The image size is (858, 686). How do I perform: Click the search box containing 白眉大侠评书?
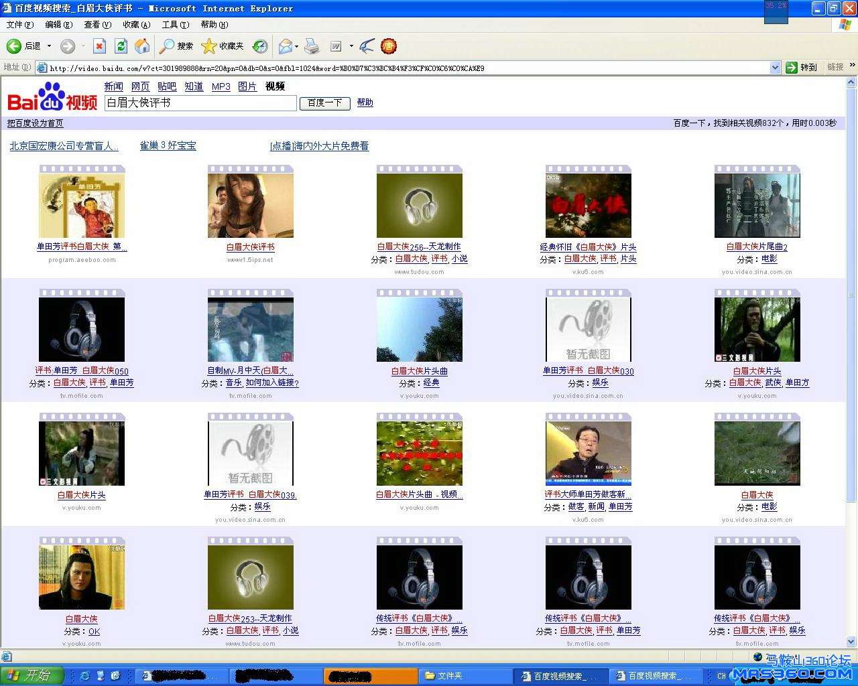click(x=200, y=102)
